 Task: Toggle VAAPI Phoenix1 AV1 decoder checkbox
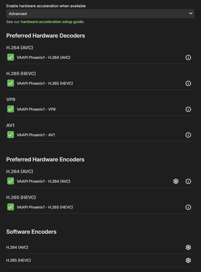pos(11,135)
